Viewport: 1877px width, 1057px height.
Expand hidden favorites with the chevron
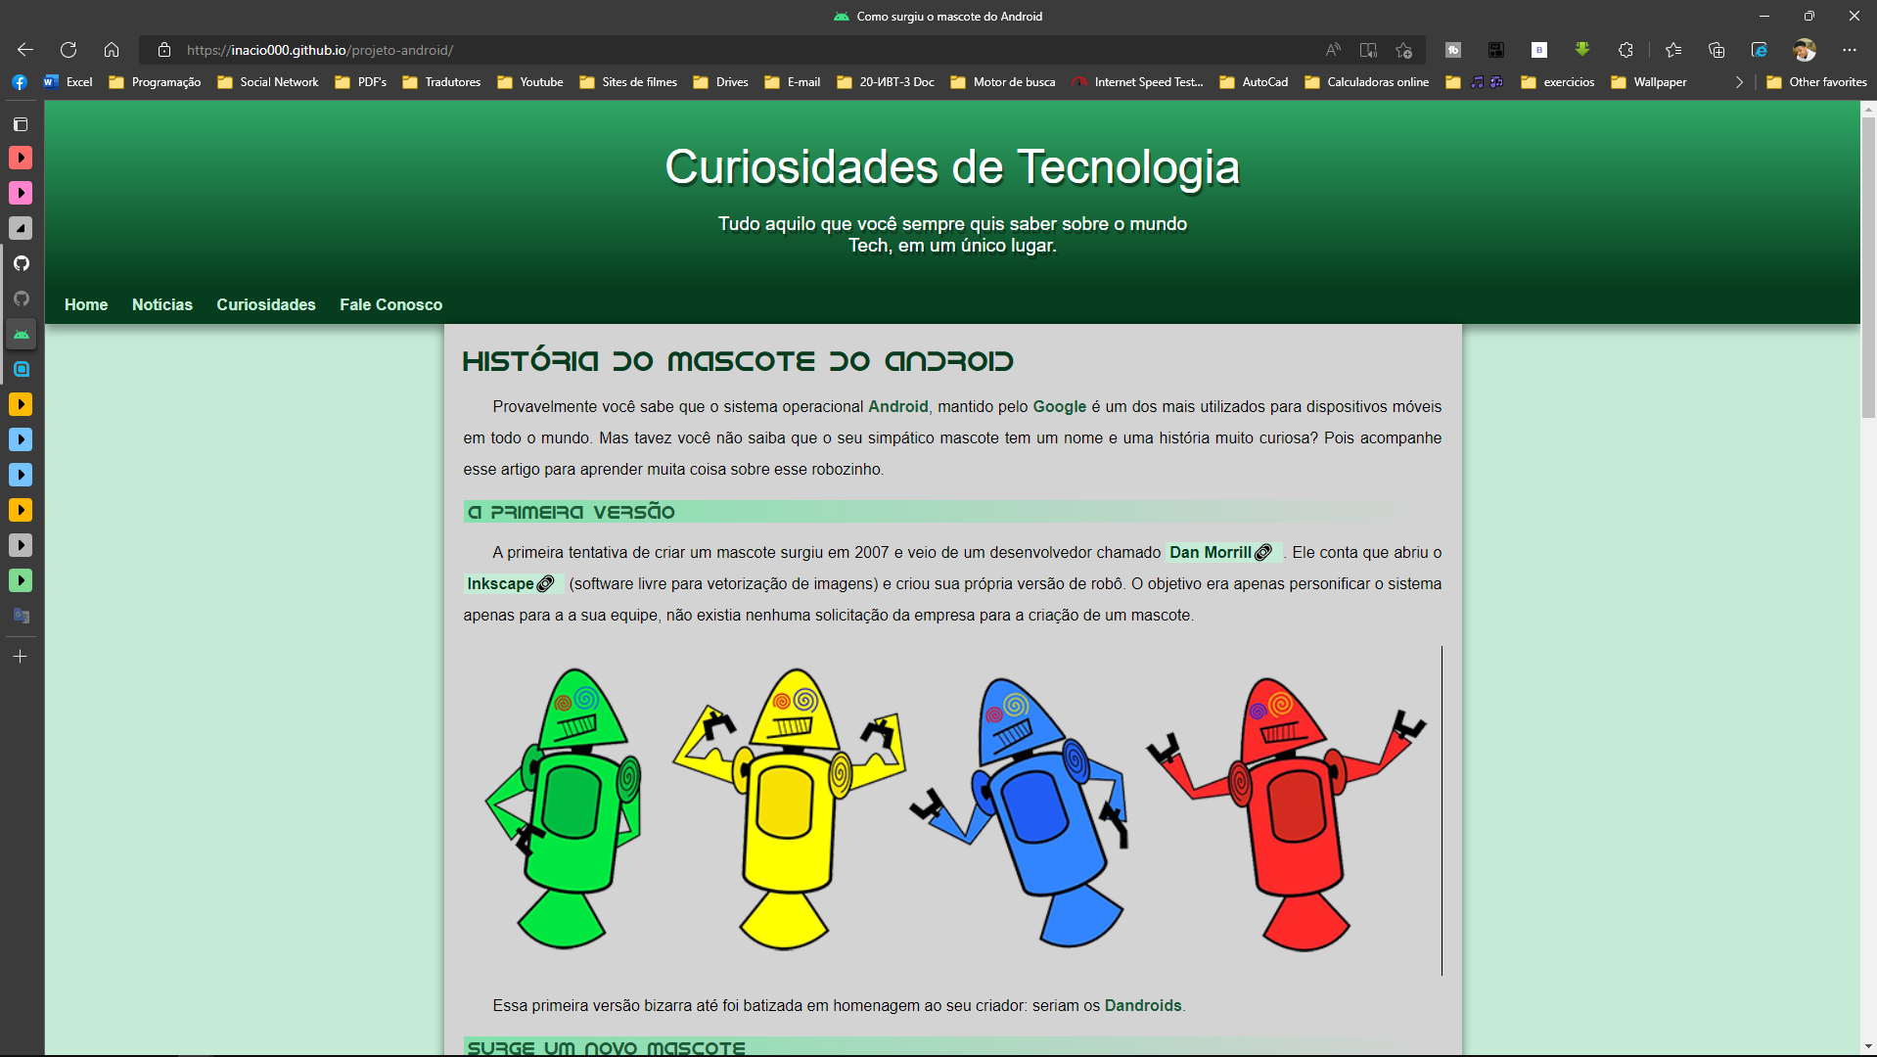tap(1739, 82)
